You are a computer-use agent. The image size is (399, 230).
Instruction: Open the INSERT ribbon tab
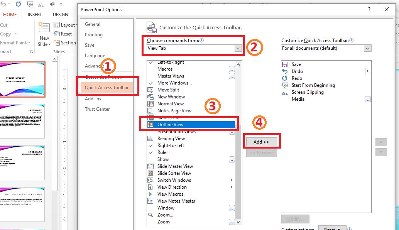(35, 15)
